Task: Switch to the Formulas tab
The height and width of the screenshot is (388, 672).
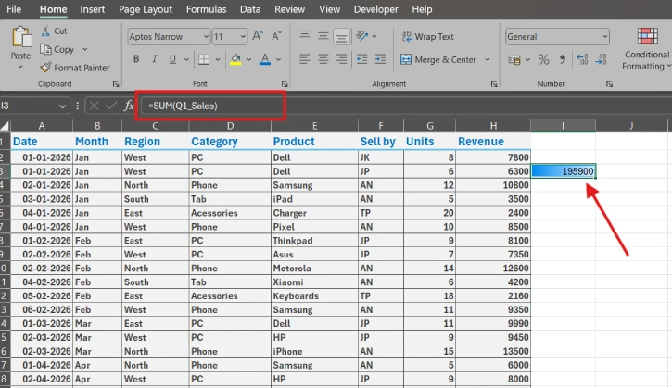Action: 206,9
